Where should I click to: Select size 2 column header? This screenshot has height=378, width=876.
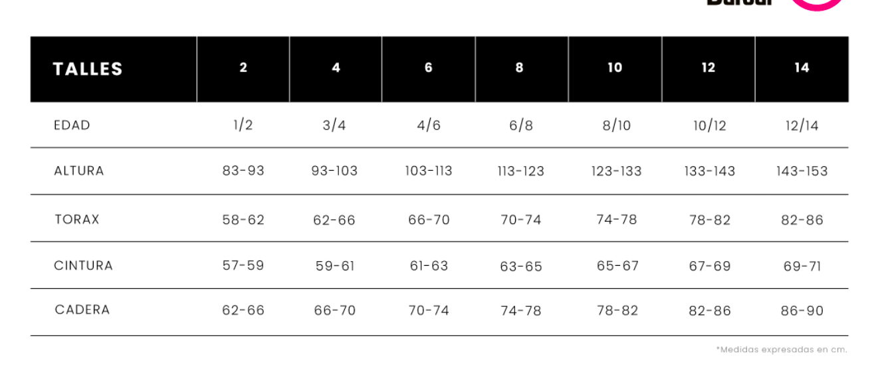(243, 68)
